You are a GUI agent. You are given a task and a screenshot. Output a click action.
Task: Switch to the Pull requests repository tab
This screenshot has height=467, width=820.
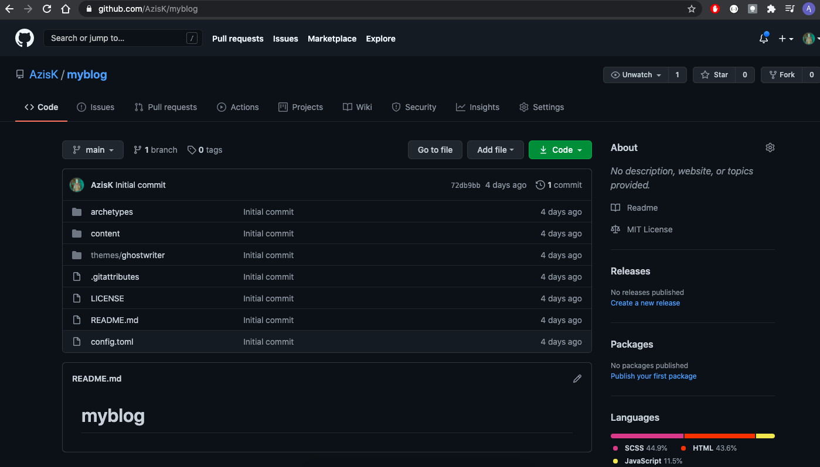(165, 107)
